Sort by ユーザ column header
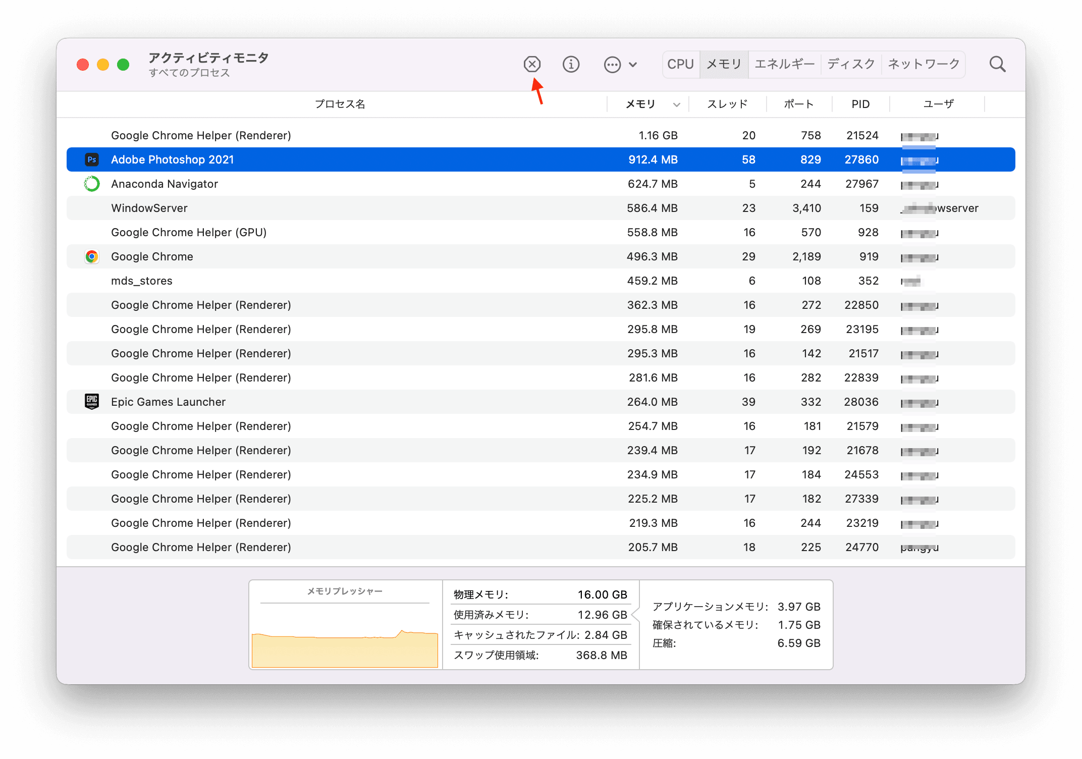 pyautogui.click(x=938, y=104)
